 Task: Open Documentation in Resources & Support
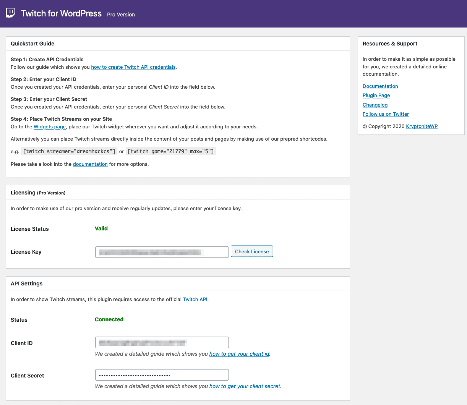[x=380, y=86]
